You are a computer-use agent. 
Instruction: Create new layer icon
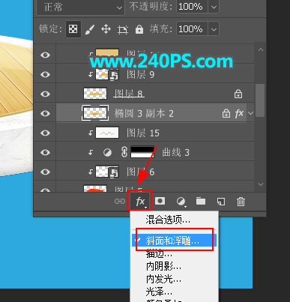pos(221,202)
